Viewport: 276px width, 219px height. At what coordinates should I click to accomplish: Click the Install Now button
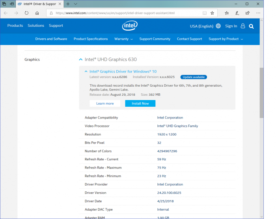(x=140, y=104)
